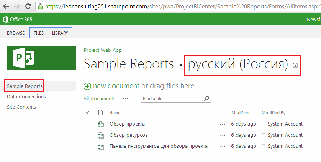Viewport: 321px width, 162px height.
Task: Click the browser Forward arrow
Action: point(17,7)
